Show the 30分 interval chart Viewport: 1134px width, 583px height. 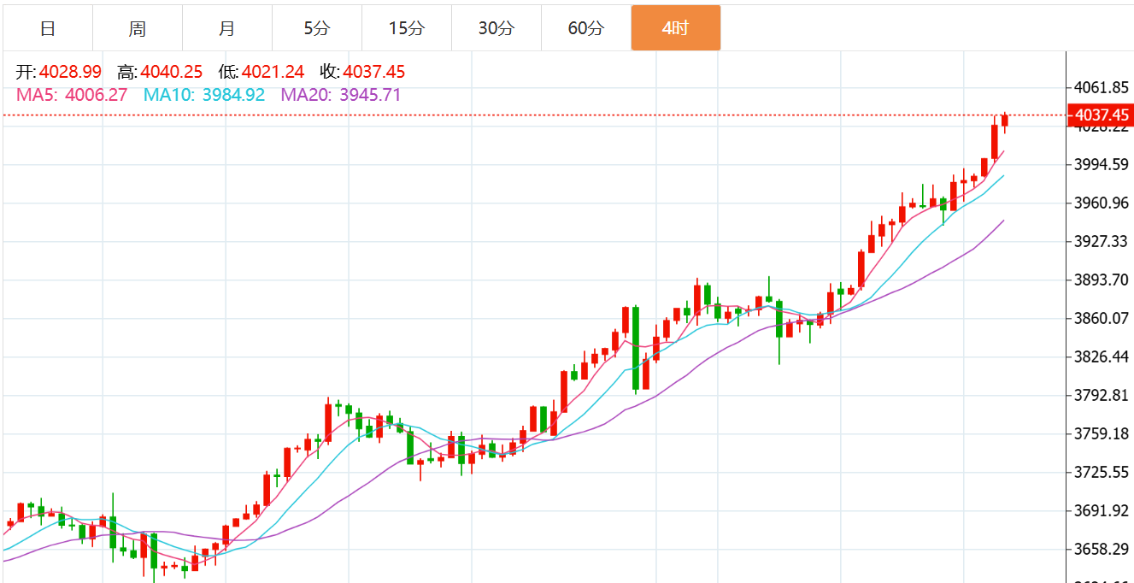tap(496, 28)
